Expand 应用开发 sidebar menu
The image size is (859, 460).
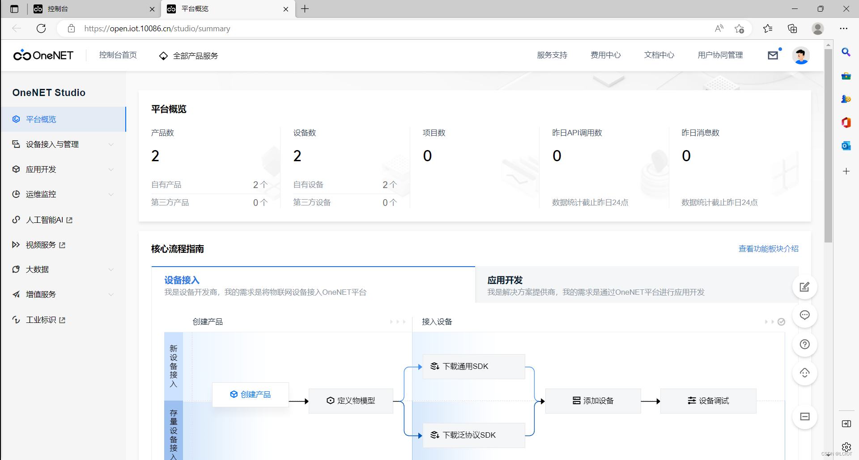pyautogui.click(x=63, y=169)
